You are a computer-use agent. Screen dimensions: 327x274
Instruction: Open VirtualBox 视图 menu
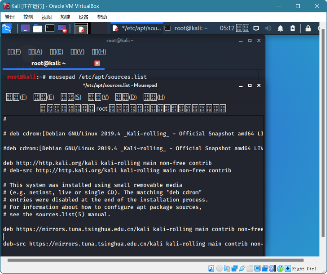47,17
